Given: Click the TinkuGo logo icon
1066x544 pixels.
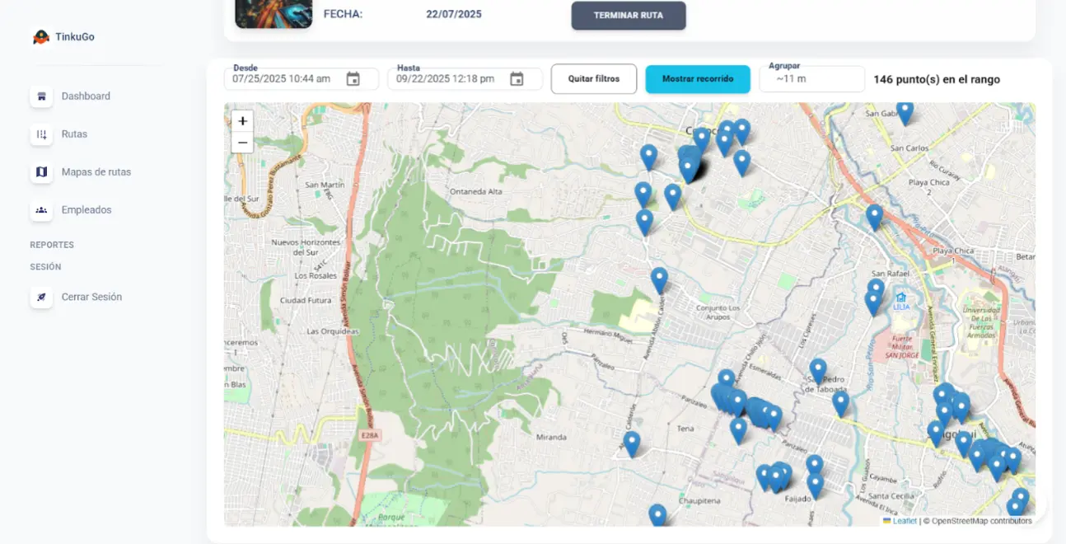Looking at the screenshot, I should coord(41,37).
